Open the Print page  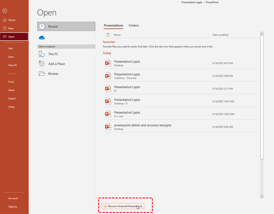tap(11, 82)
